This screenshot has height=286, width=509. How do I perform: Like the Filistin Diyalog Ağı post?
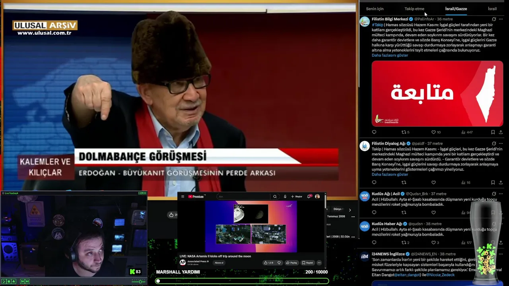(x=433, y=183)
